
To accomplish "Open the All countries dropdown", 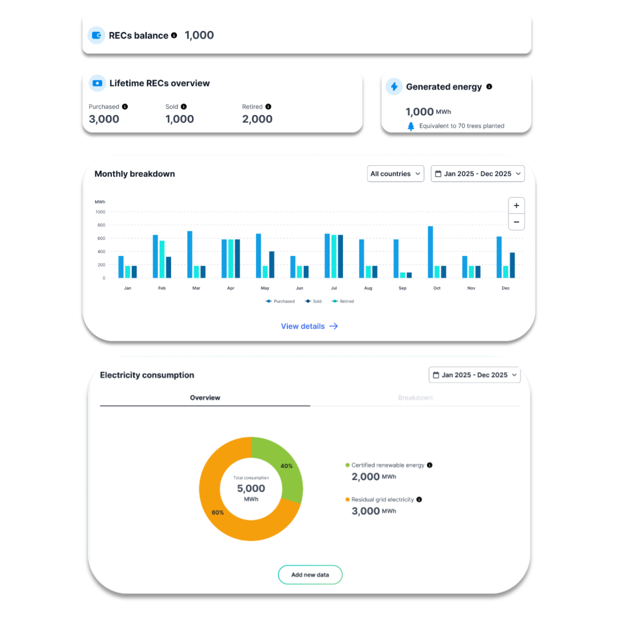I will [396, 174].
